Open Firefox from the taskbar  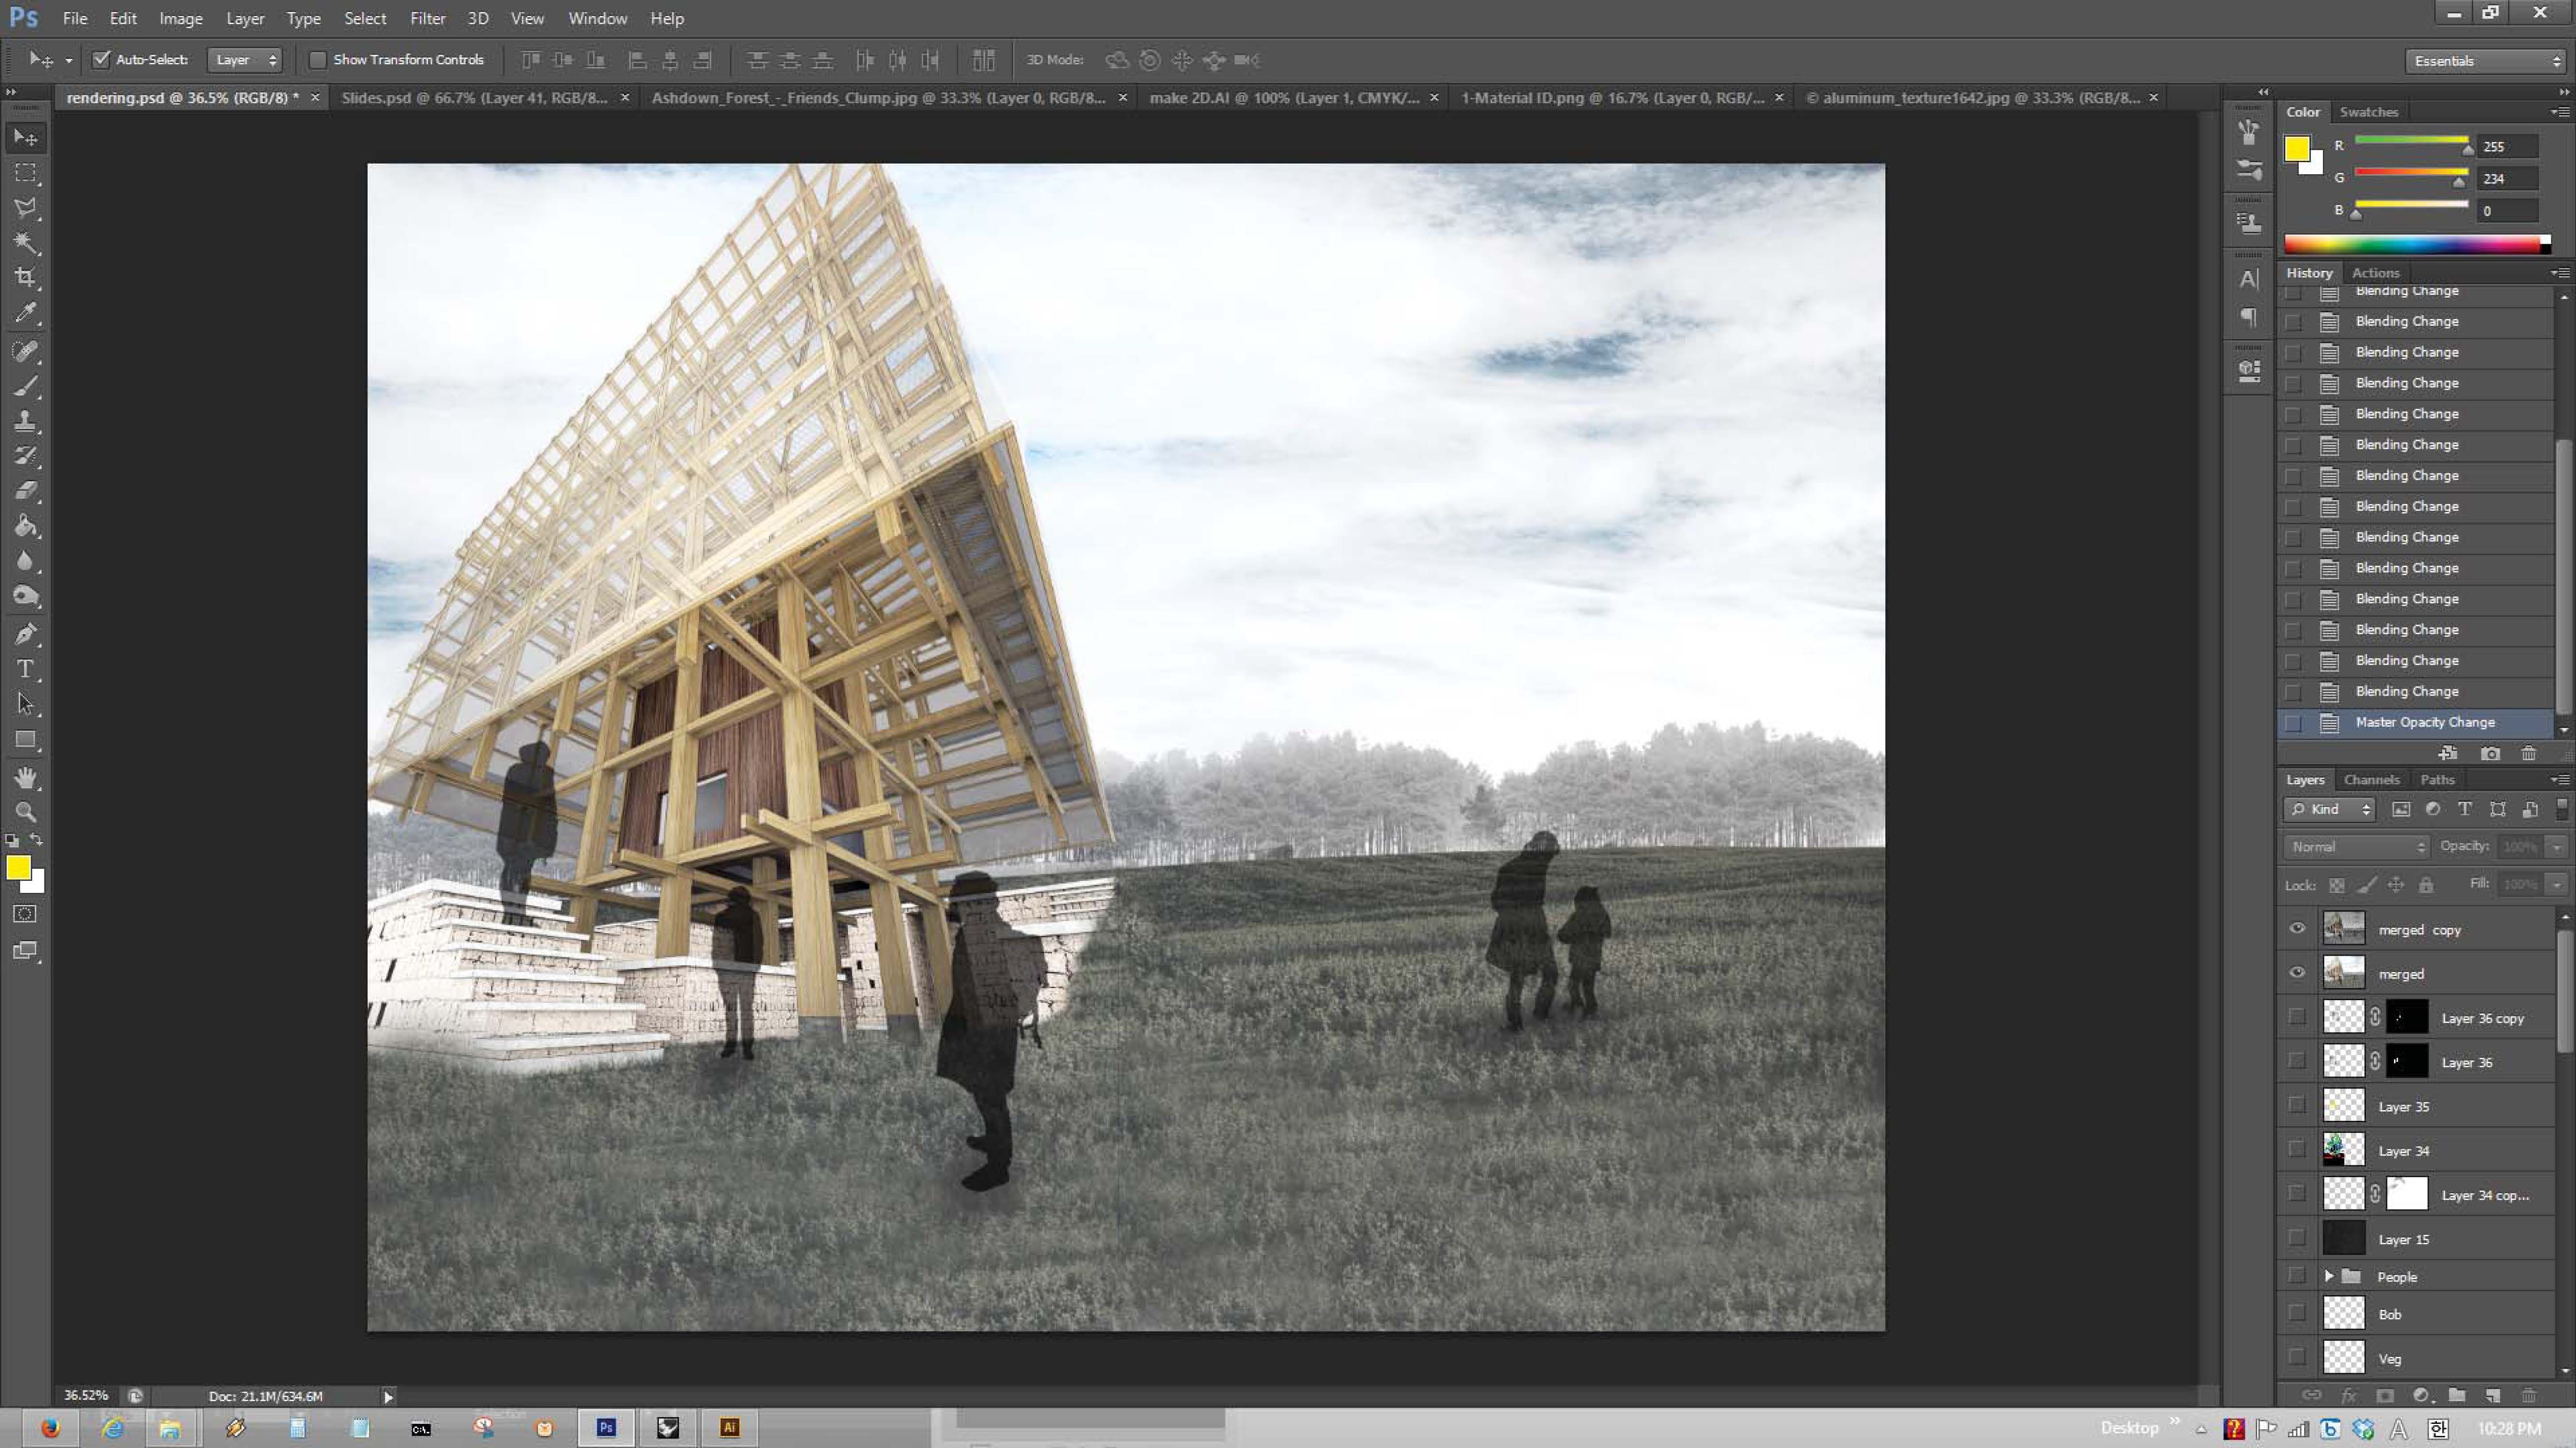click(x=50, y=1428)
